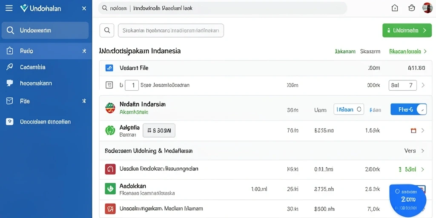Open the shopping bag icon in top bar
Screen dimensions: 436x218
coord(412,8)
